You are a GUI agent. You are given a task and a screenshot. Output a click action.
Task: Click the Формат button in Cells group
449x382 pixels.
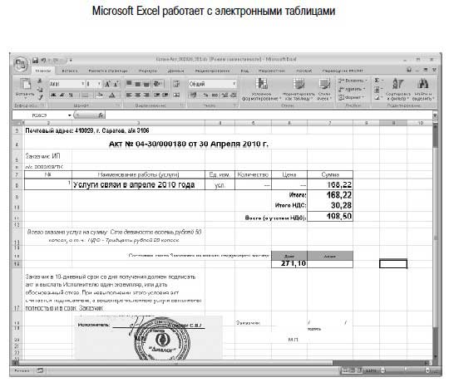click(x=352, y=97)
